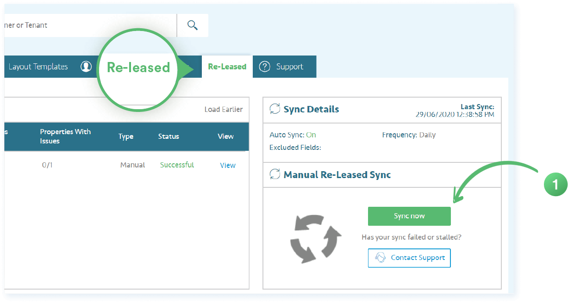Click the Load Earlier link
Image resolution: width=568 pixels, height=303 pixels.
(x=224, y=110)
